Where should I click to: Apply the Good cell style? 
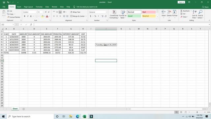point(134,16)
